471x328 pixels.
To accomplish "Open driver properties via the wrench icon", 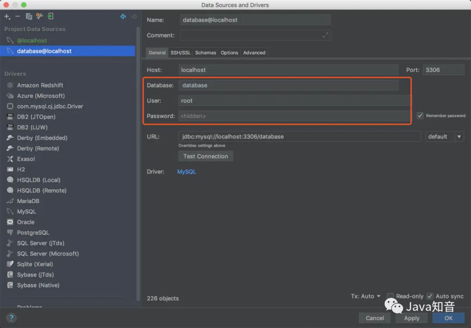I will [38, 16].
